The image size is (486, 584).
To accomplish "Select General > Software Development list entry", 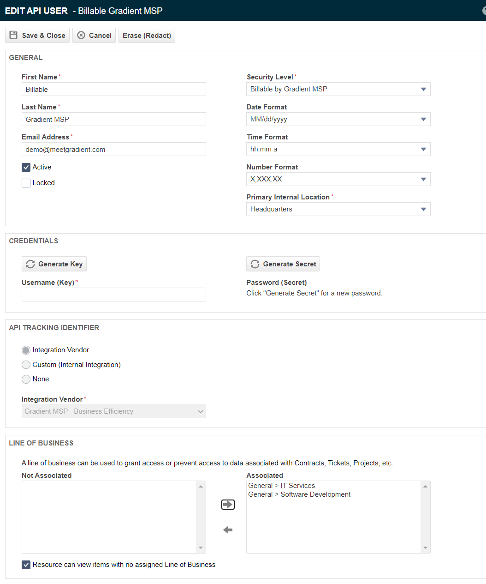I will 299,494.
